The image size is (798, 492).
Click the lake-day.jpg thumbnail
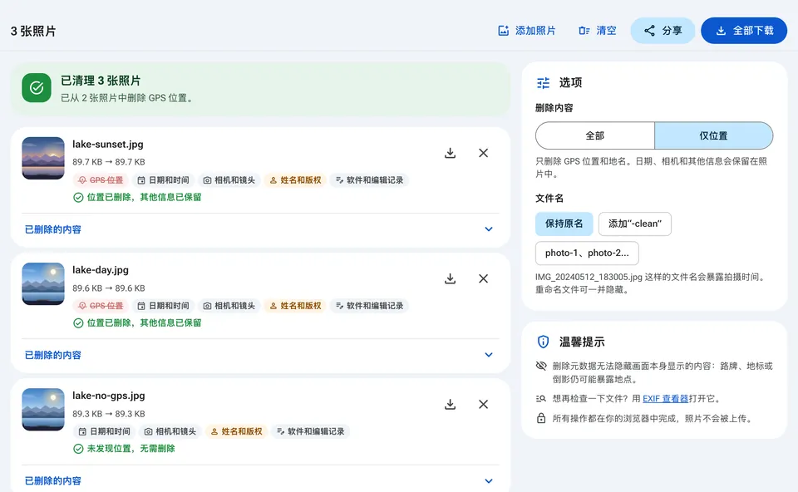pos(43,283)
